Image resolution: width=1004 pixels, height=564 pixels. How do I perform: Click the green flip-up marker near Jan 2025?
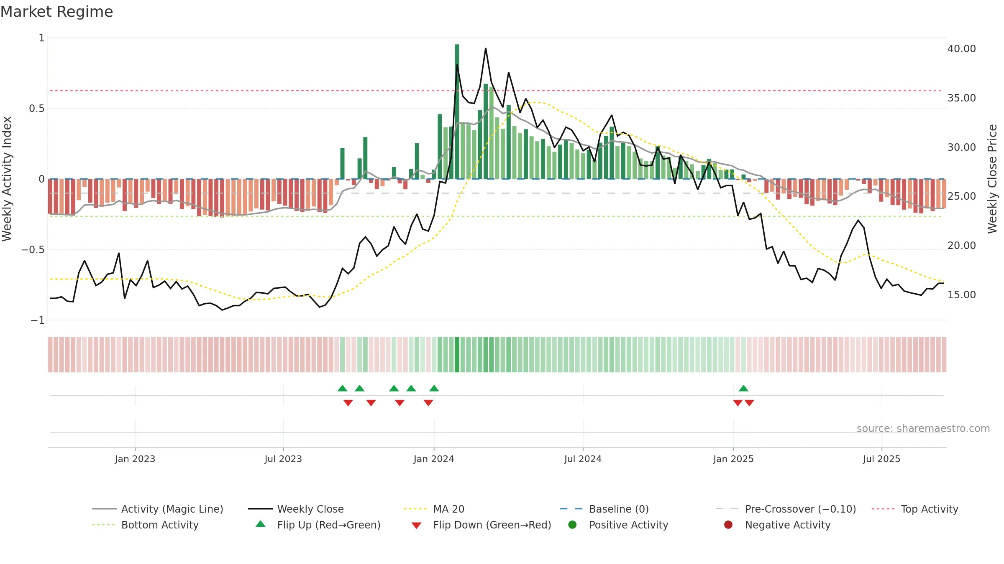pyautogui.click(x=743, y=388)
